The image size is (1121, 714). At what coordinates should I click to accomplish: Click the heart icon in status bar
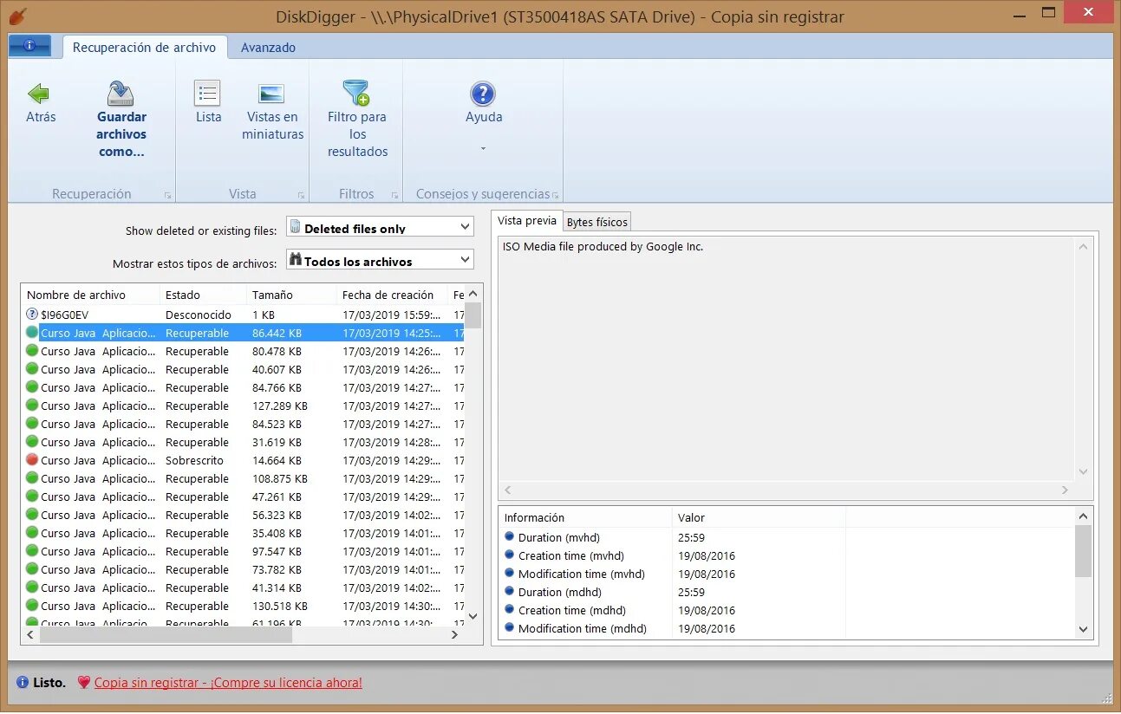click(x=83, y=683)
